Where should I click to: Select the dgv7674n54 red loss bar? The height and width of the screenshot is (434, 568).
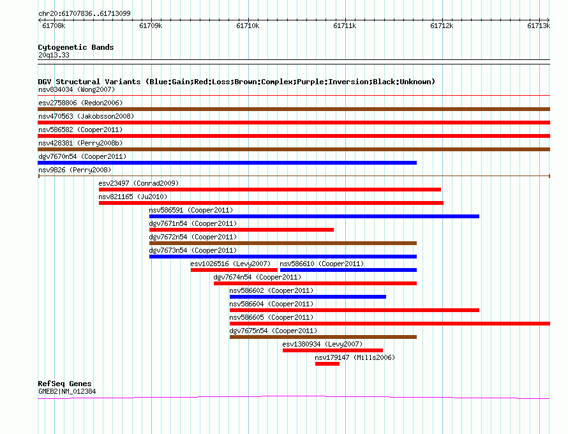[x=315, y=283]
